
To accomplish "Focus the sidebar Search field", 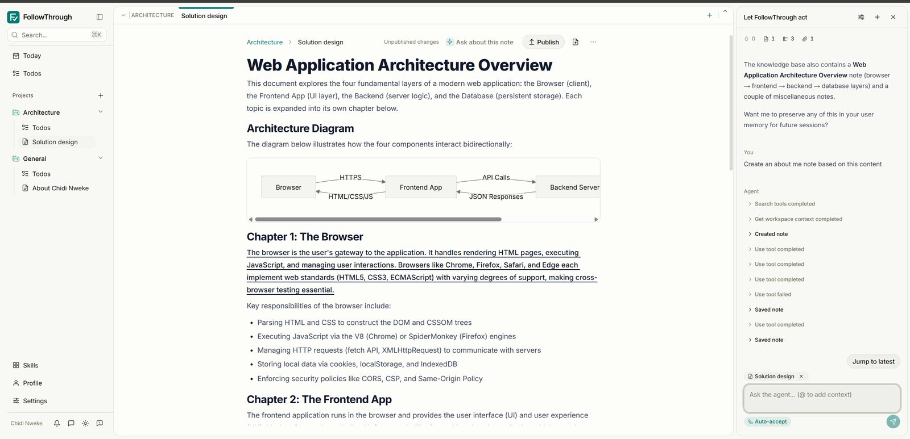I will [57, 35].
